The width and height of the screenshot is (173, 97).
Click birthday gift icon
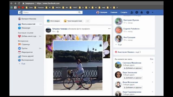pyautogui.click(x=116, y=52)
